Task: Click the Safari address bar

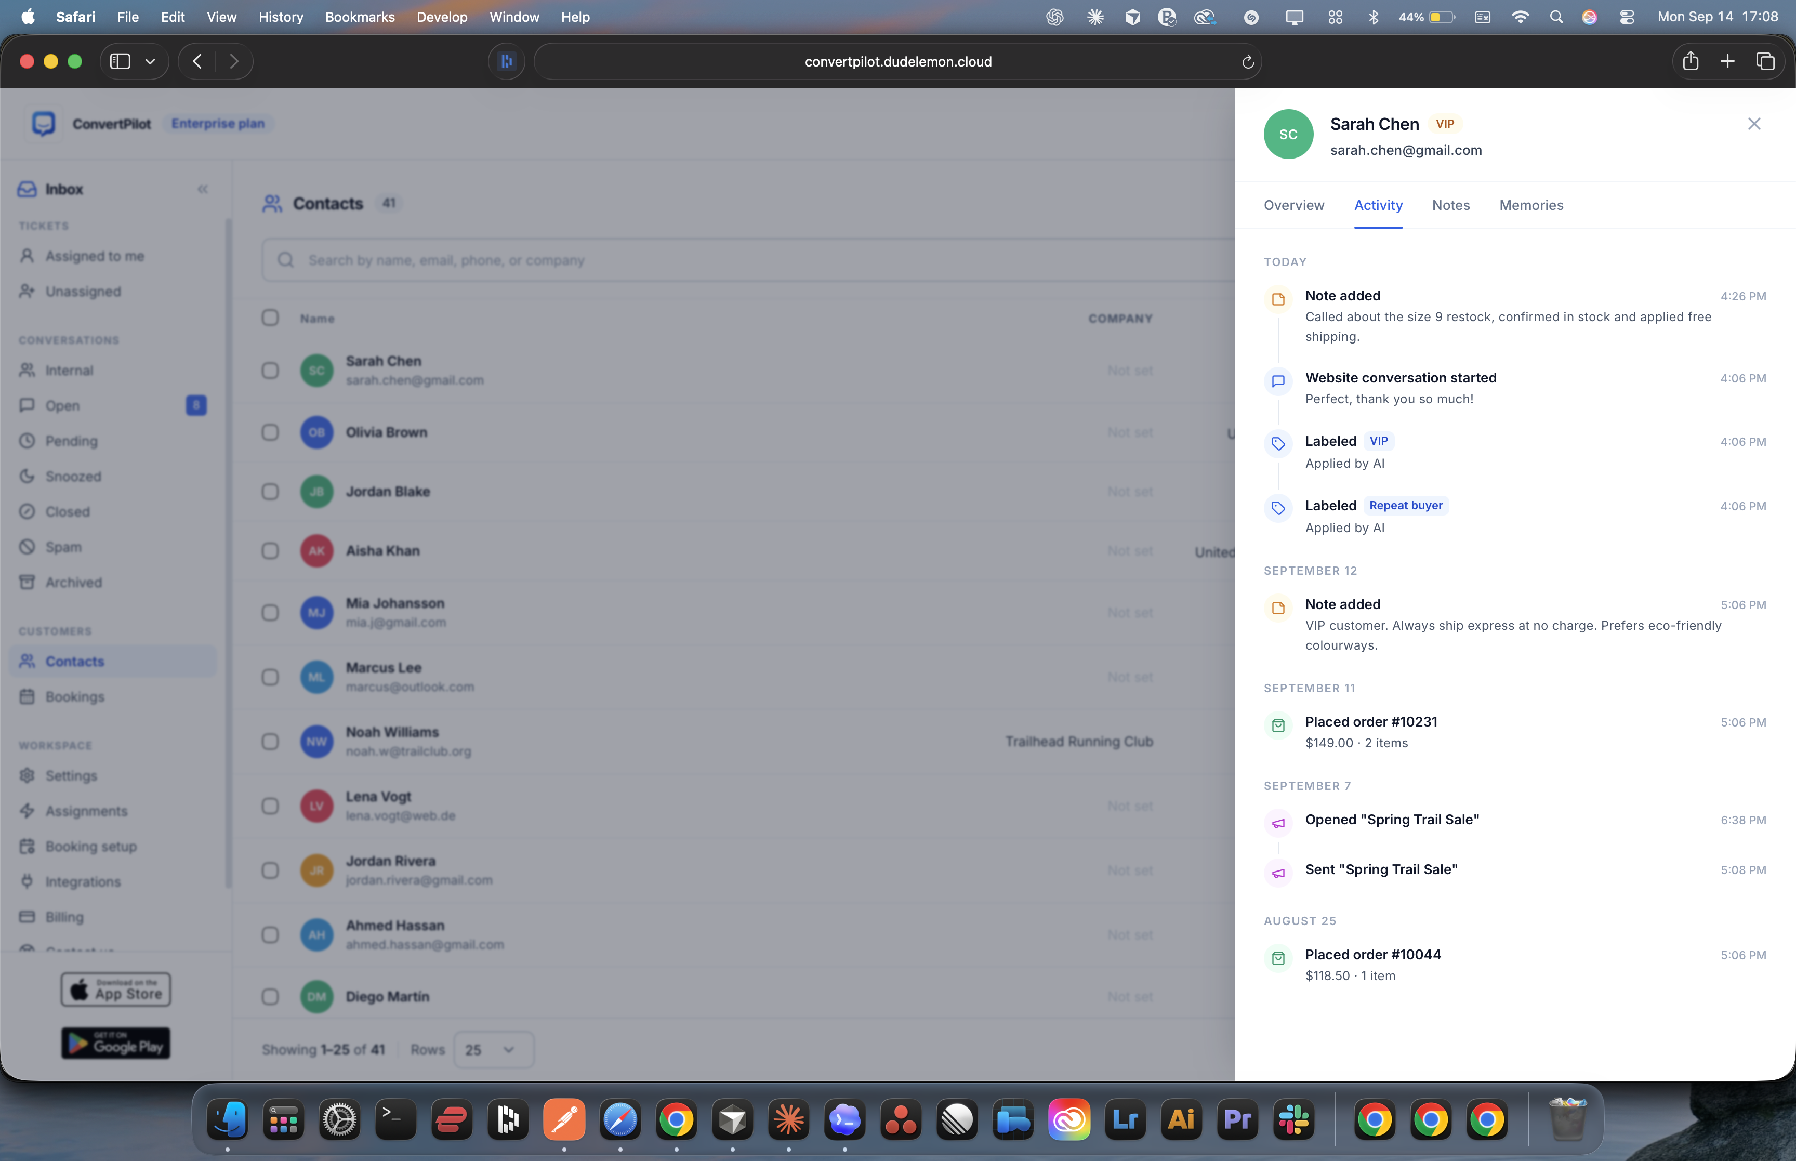Action: (897, 62)
